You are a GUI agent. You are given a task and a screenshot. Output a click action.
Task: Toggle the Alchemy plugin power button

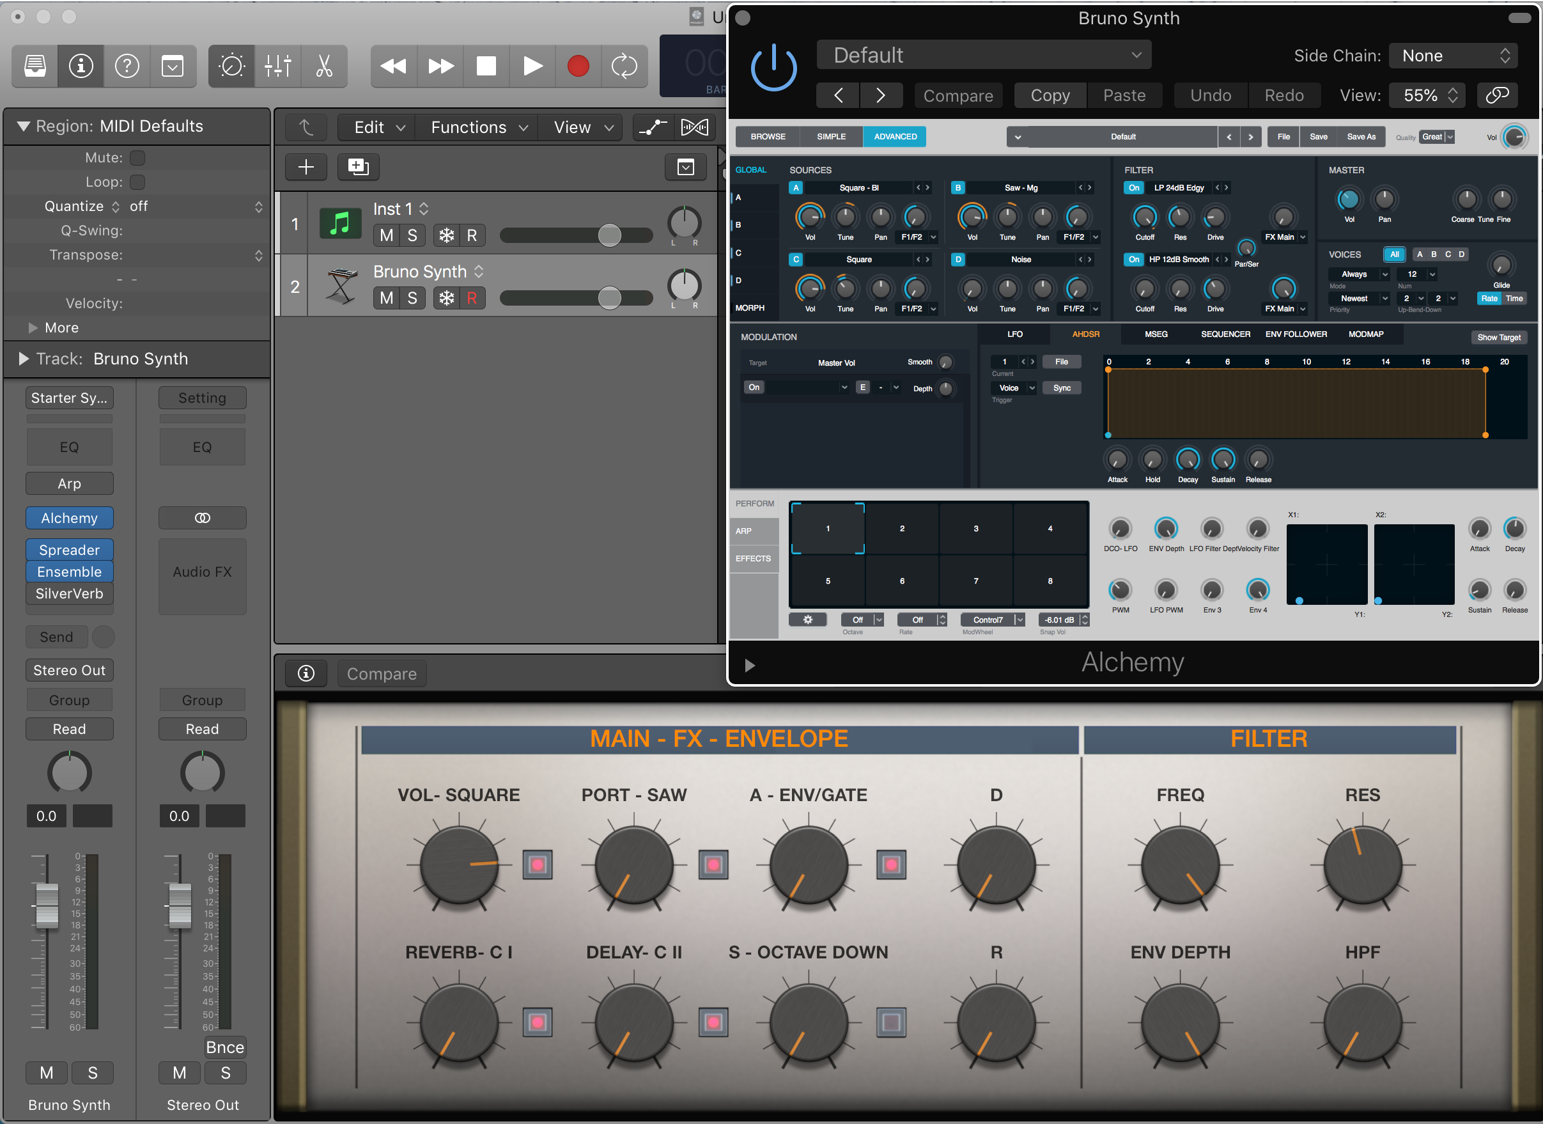pos(773,68)
